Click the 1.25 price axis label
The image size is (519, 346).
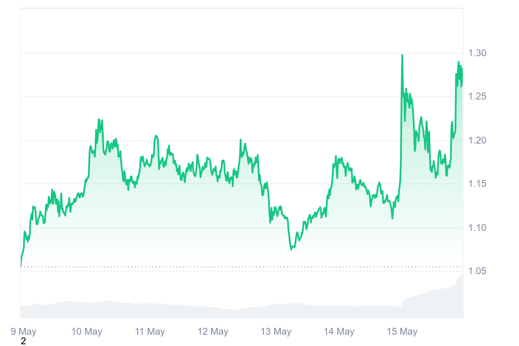[x=477, y=96]
